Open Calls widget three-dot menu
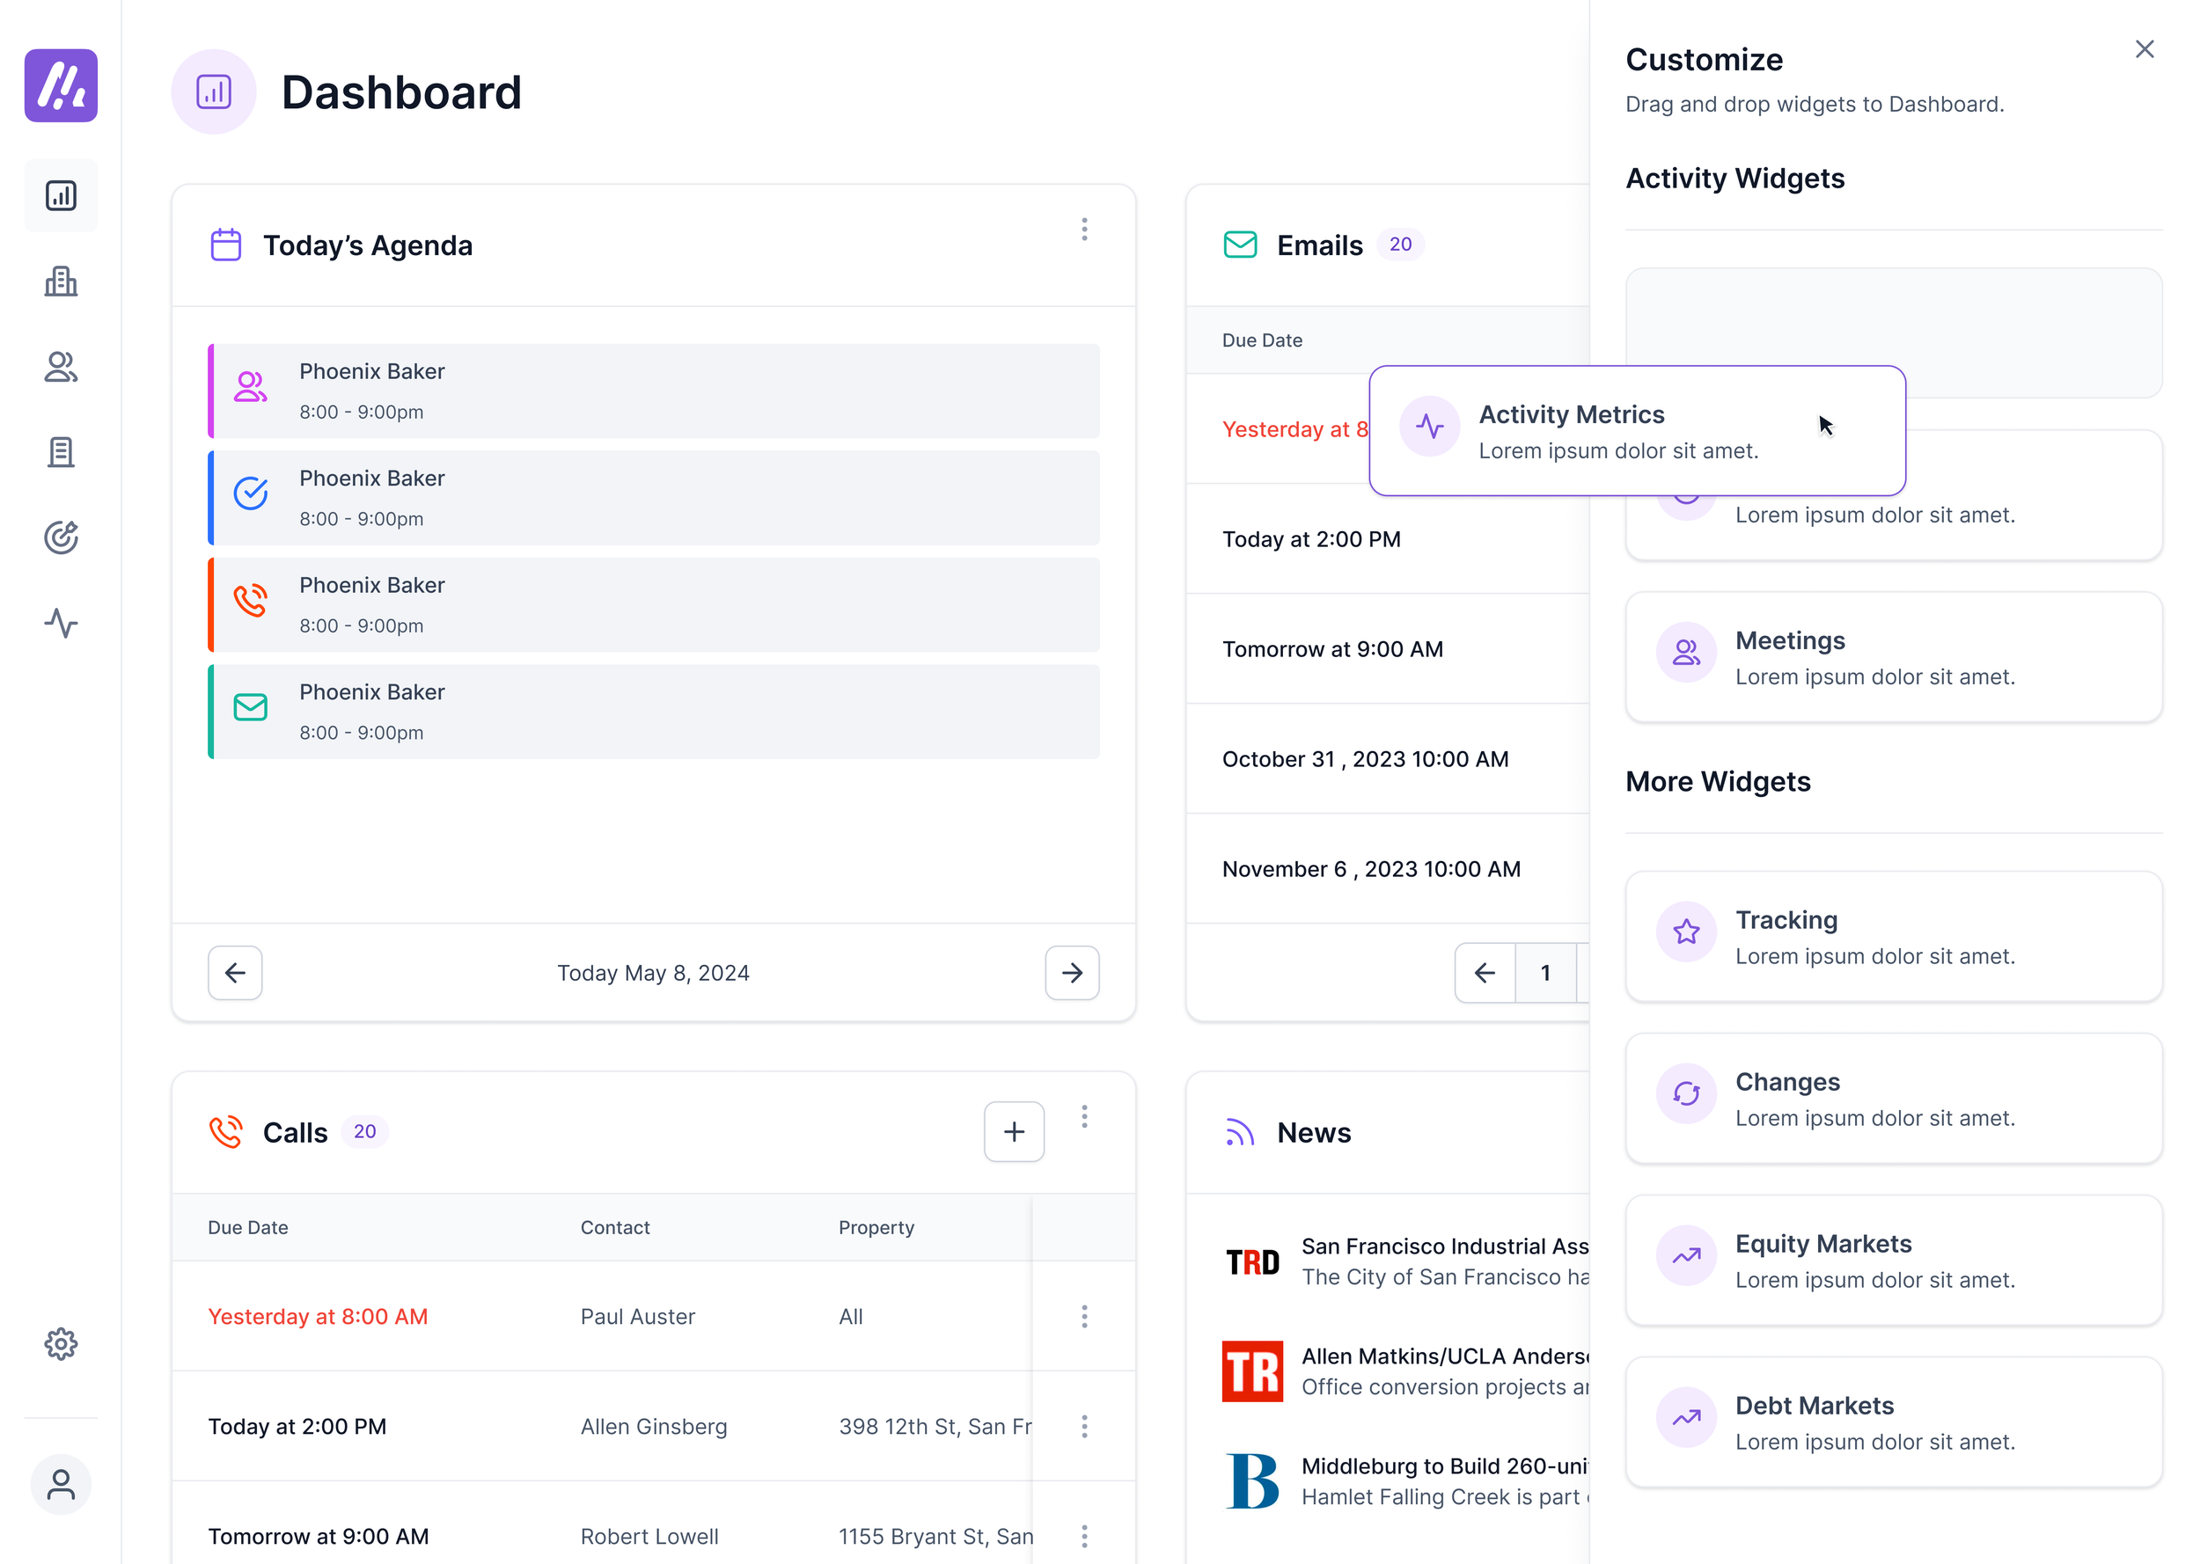 click(1083, 1116)
